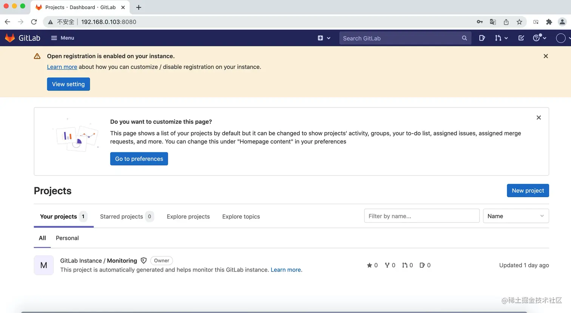Bookmark this page with the star icon
571x313 pixels.
(x=519, y=22)
